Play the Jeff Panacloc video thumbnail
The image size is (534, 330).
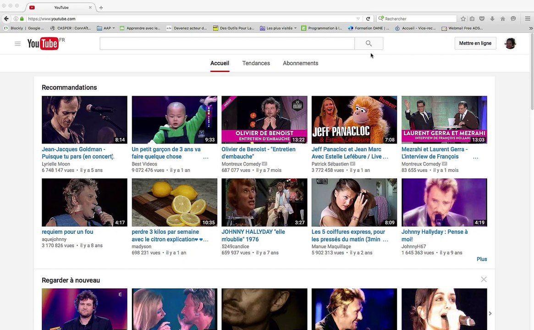tap(354, 120)
